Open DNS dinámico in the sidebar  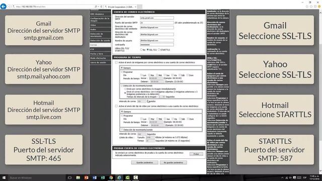(100, 14)
